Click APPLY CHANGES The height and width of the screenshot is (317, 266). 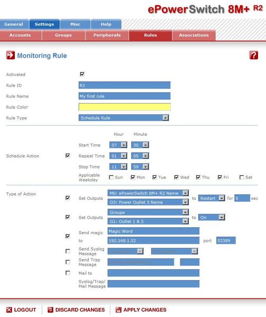145,310
